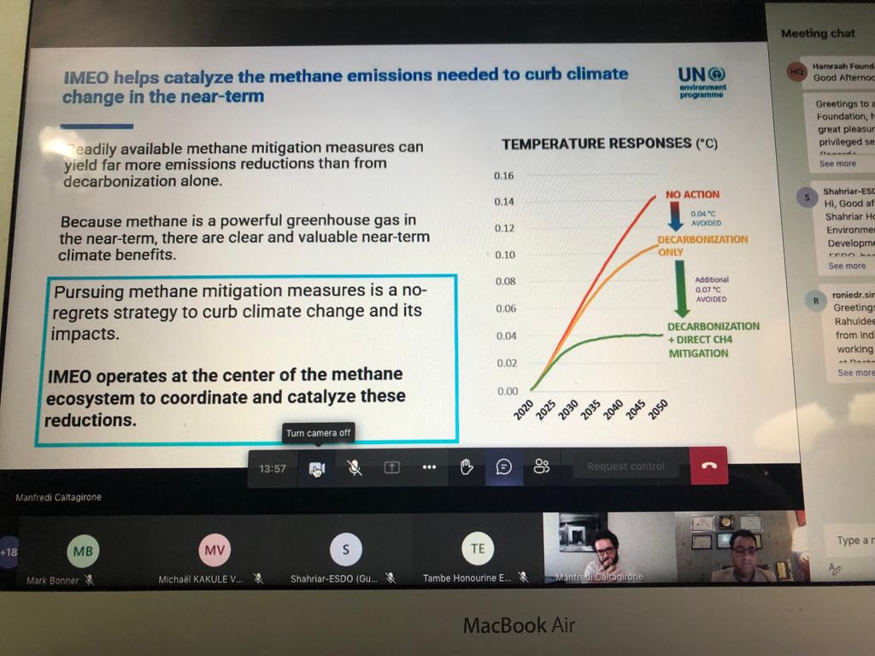The height and width of the screenshot is (656, 875).
Task: Click the NO ACTION chart label
Action: click(692, 195)
